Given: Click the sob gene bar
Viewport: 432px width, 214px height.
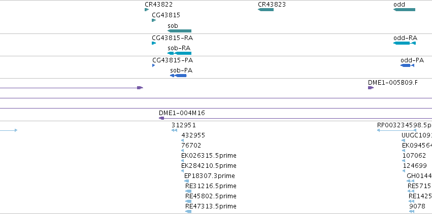Looking at the screenshot, I should coord(179,31).
